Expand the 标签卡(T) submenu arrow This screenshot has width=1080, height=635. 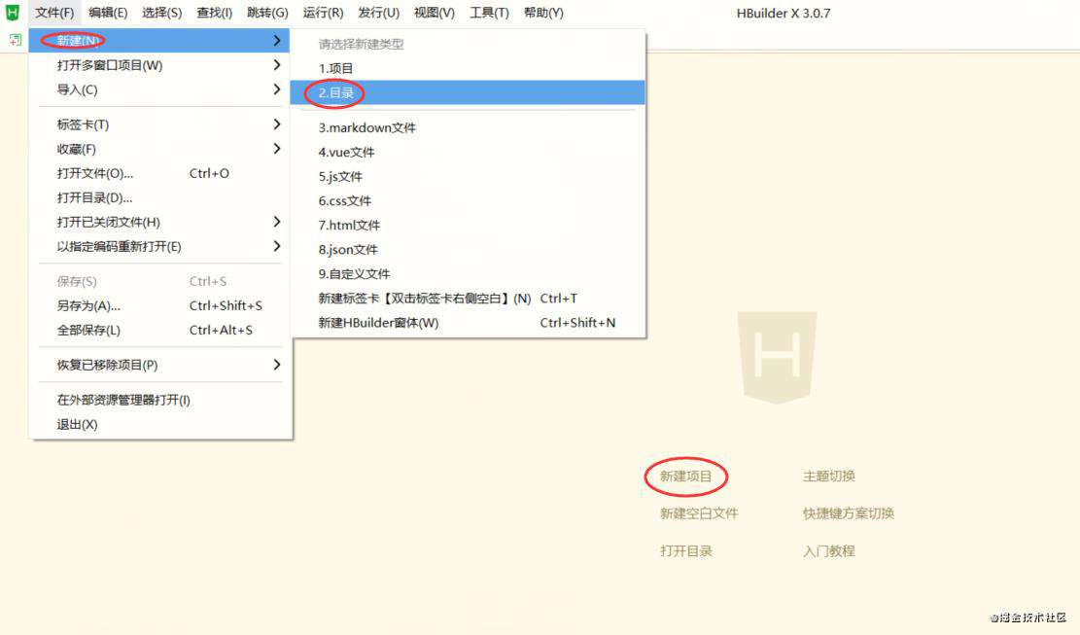[x=276, y=123]
